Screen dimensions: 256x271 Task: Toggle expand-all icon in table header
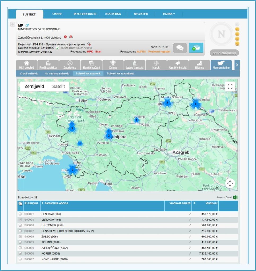pos(20,204)
